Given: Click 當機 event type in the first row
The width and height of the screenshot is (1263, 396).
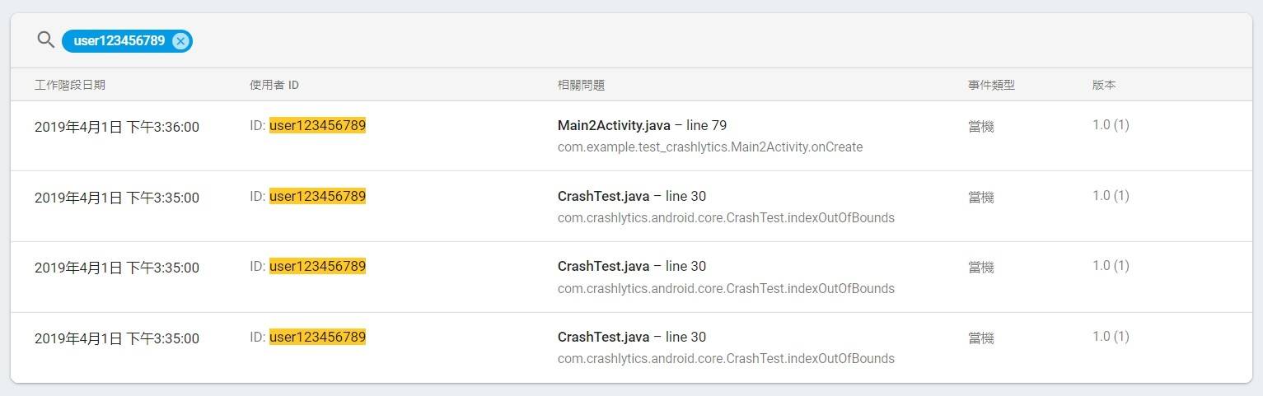Looking at the screenshot, I should 981,127.
